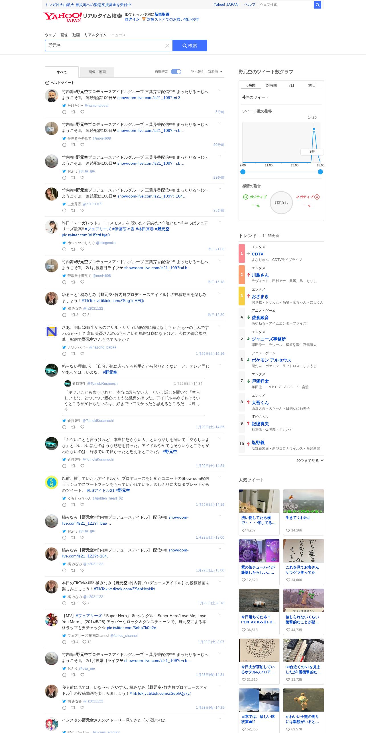
Task: Like the 1月29日 14:34 TomokiKuramochi tweet
Action: coord(82,466)
